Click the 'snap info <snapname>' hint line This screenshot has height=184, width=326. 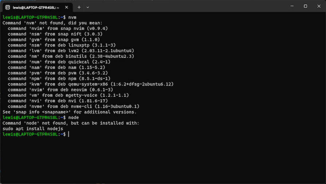click(x=69, y=112)
